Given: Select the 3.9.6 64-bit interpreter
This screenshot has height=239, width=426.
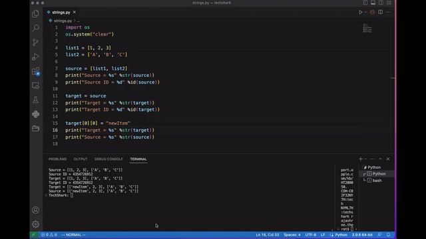Looking at the screenshot, I should pyautogui.click(x=362, y=235).
